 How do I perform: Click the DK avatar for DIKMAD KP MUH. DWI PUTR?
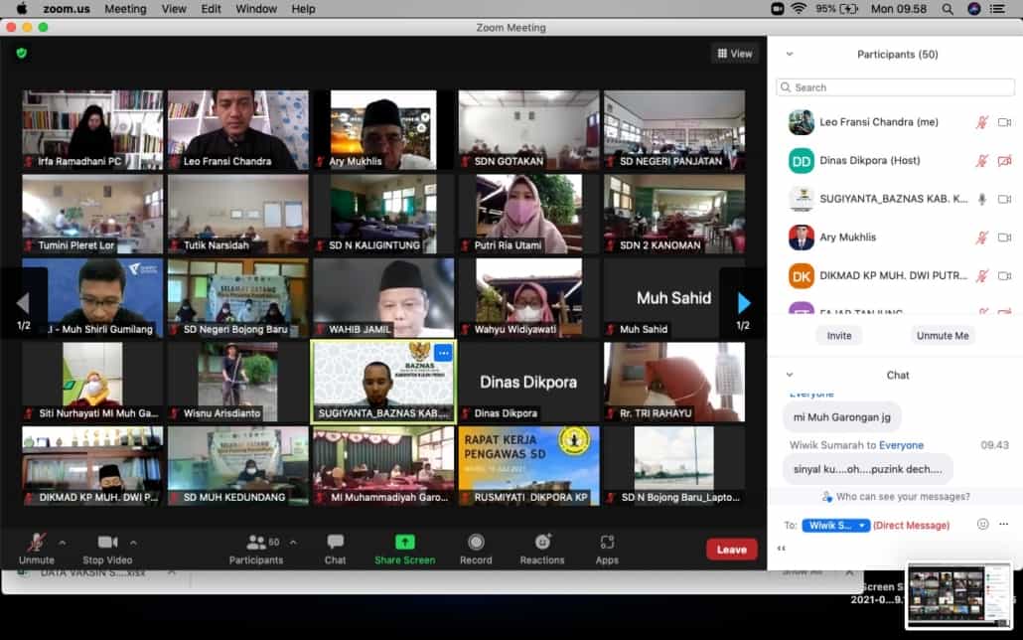[802, 276]
